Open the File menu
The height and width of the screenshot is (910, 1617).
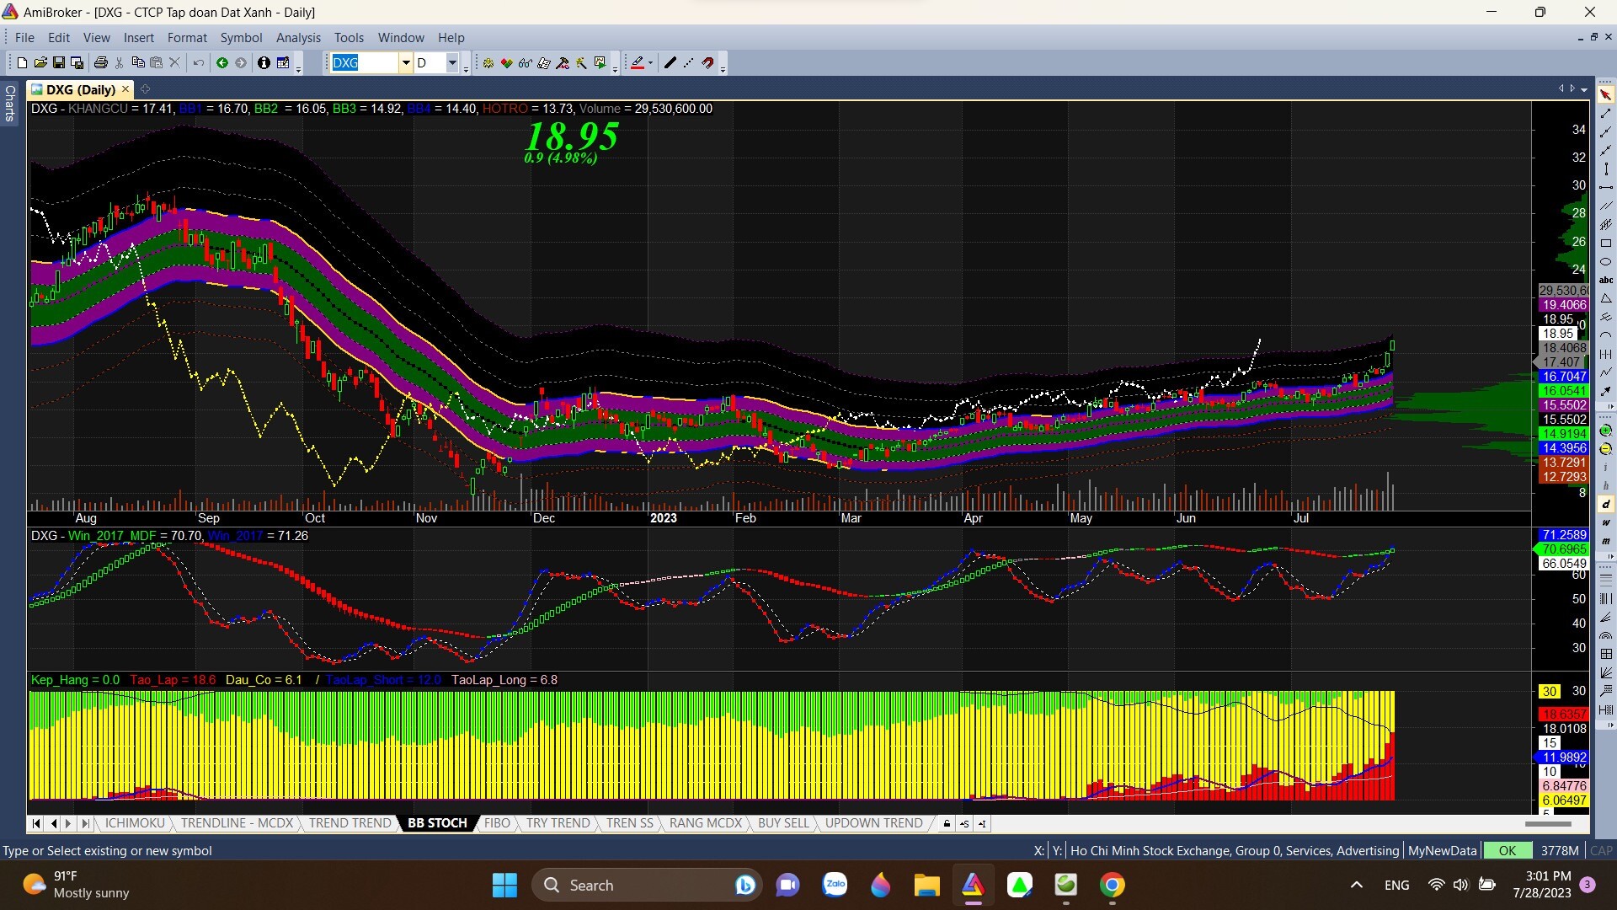(24, 38)
